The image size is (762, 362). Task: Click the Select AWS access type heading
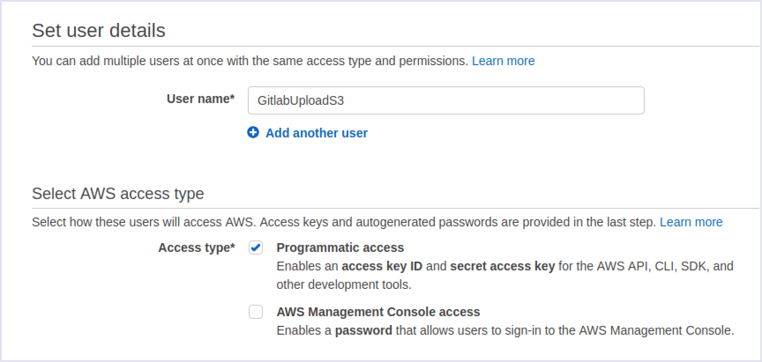(x=118, y=194)
